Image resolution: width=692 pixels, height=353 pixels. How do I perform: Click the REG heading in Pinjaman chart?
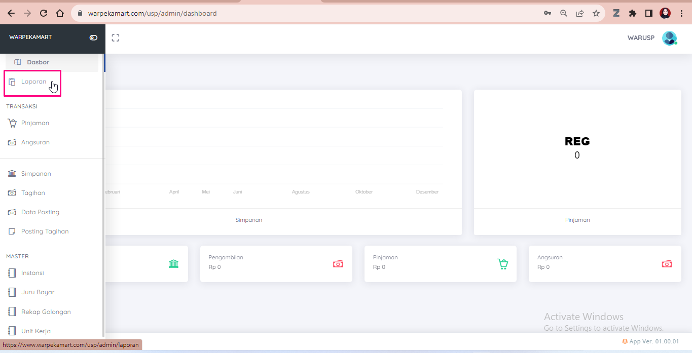click(577, 141)
